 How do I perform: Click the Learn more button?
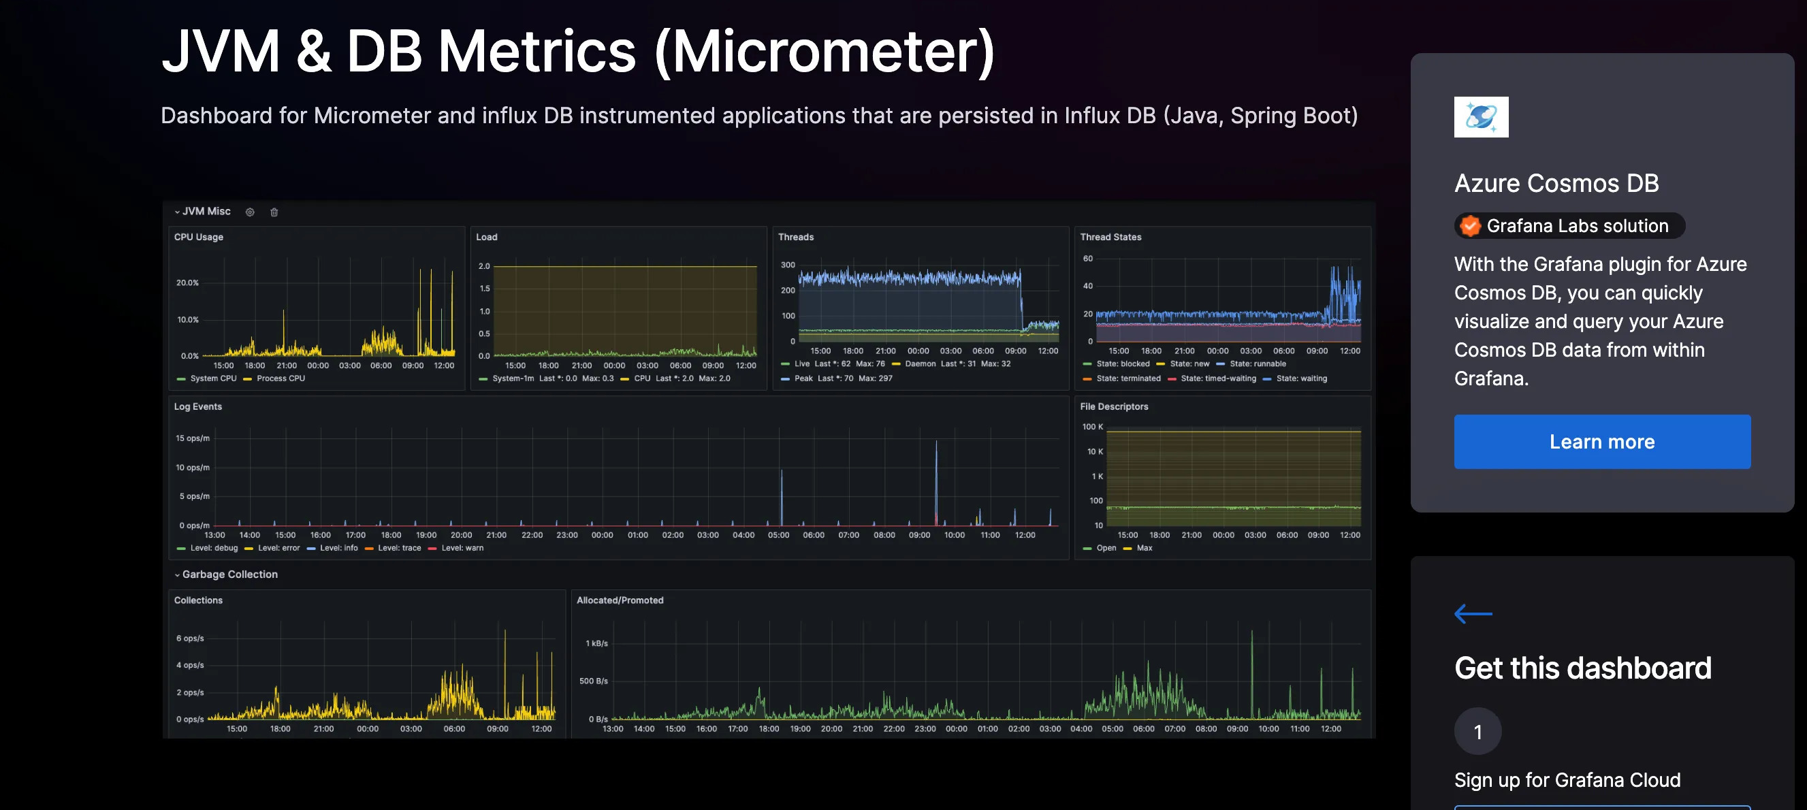click(1602, 442)
